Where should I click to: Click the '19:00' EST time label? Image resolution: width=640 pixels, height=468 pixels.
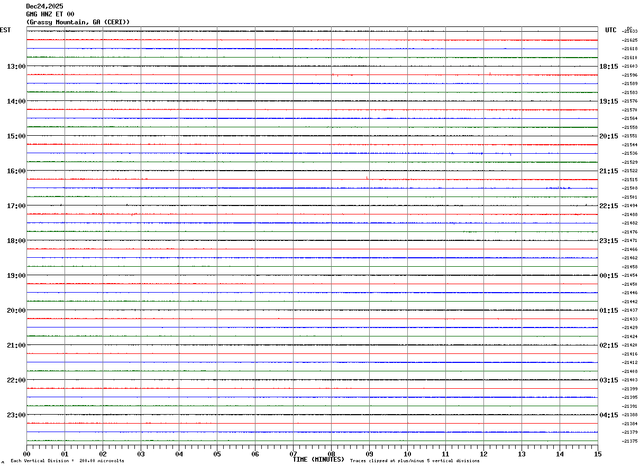[x=16, y=276]
